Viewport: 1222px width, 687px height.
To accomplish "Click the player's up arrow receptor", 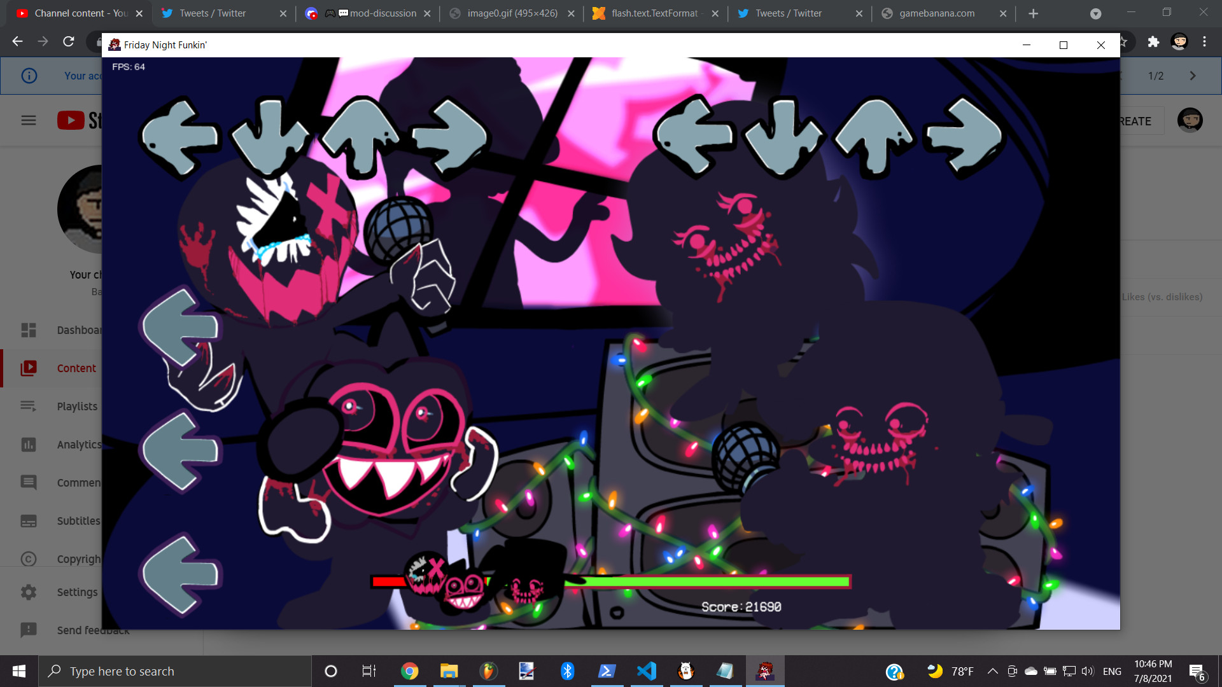I will click(x=874, y=137).
